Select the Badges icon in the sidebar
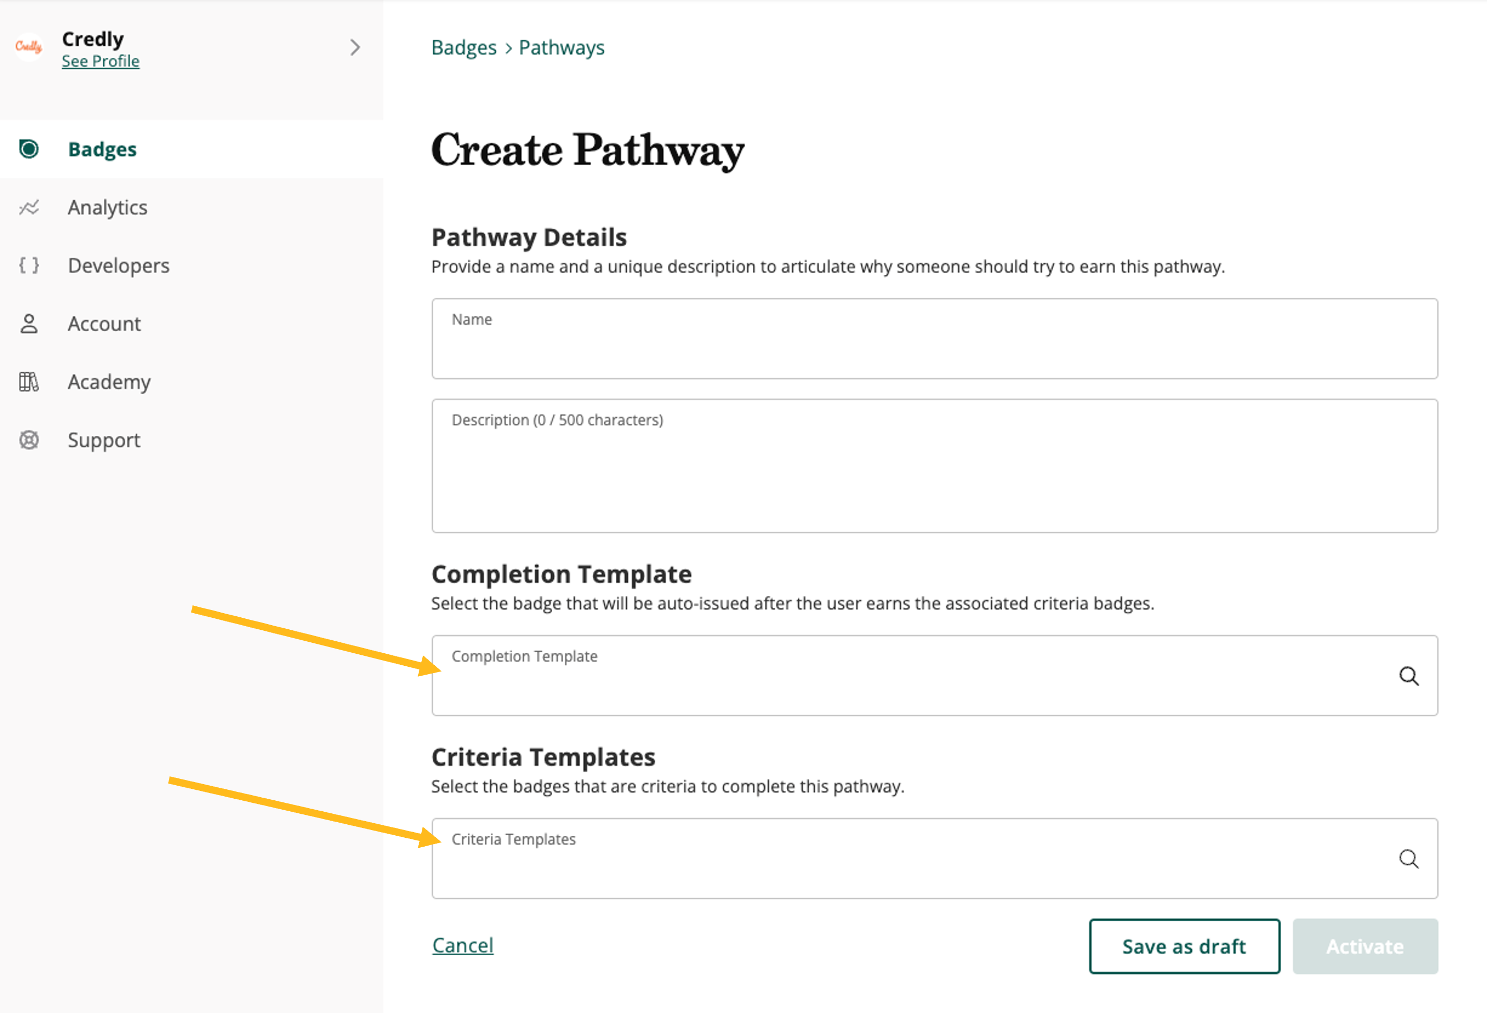 29,149
